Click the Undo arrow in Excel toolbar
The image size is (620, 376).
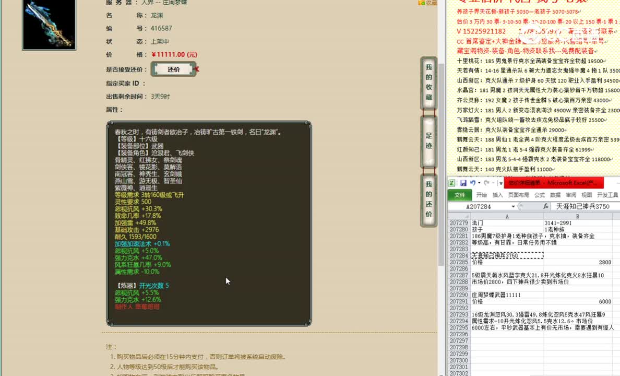472,183
